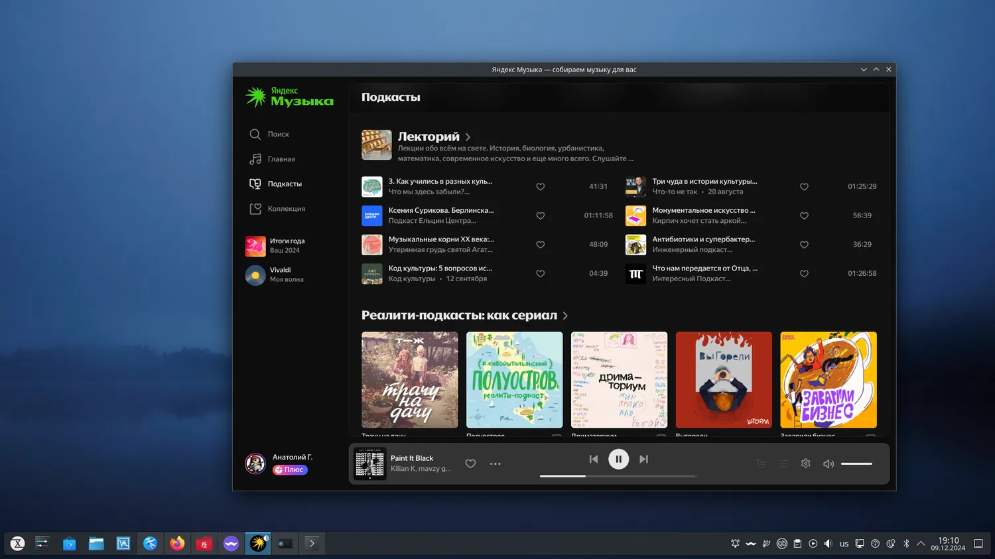Click cover of "Три чуда в истории культуры"
The width and height of the screenshot is (995, 559).
tap(636, 186)
